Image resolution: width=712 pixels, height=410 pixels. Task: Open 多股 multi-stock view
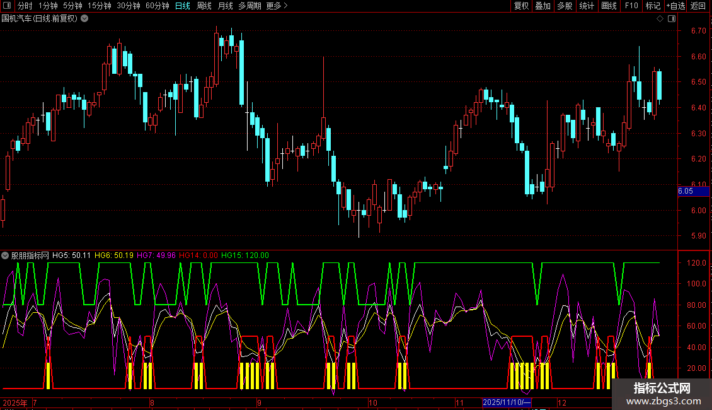tap(565, 6)
